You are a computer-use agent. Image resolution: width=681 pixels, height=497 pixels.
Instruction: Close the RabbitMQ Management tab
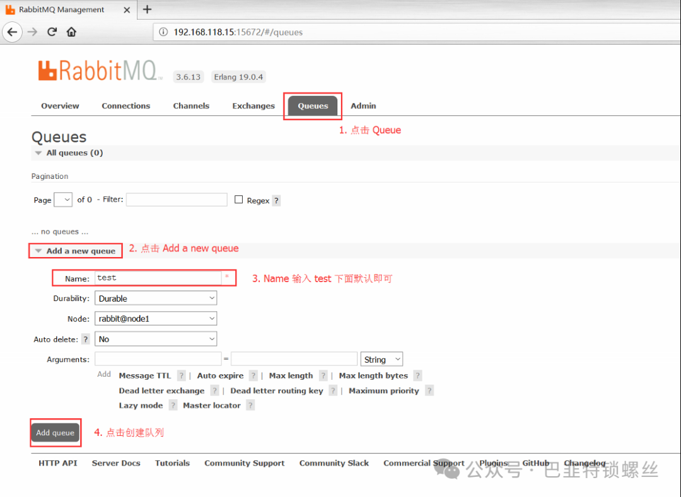point(127,9)
